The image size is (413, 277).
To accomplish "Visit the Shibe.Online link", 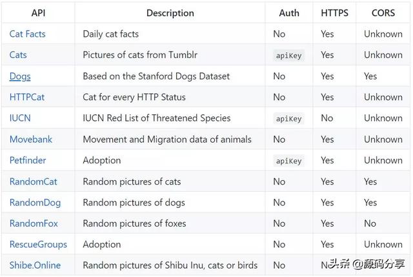I will point(36,265).
